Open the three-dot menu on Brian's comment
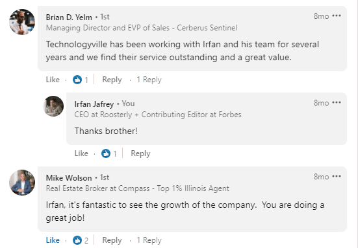 click(337, 16)
